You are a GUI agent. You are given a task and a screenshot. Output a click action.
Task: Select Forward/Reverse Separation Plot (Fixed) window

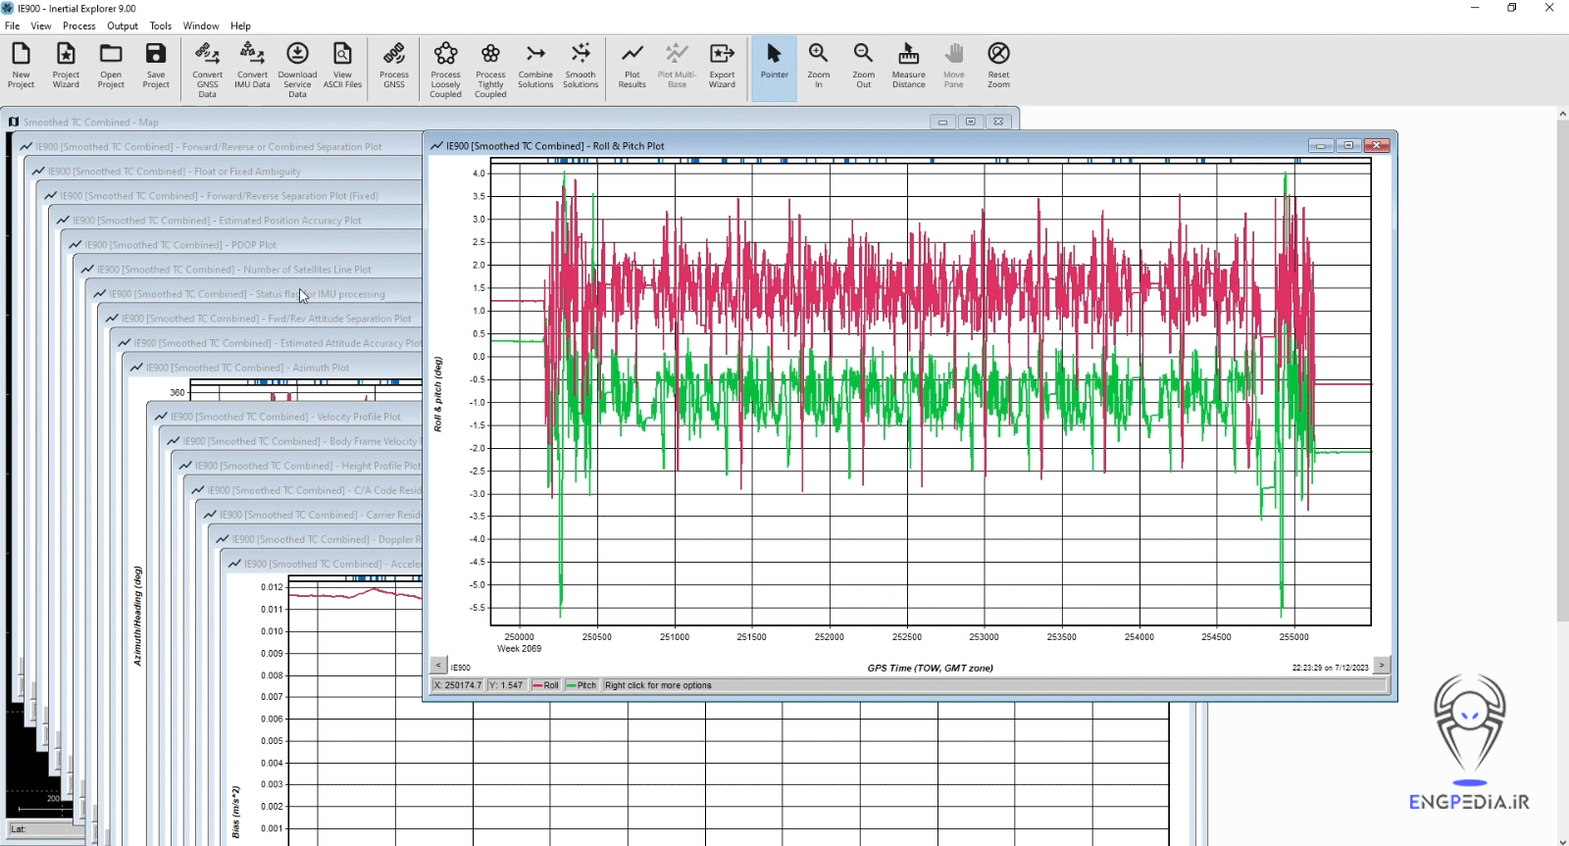[x=231, y=196]
